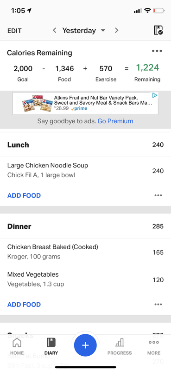Viewport: 171px width, 372px height.
Task: Tap ADD FOOD under Dinner
Action: point(24,305)
